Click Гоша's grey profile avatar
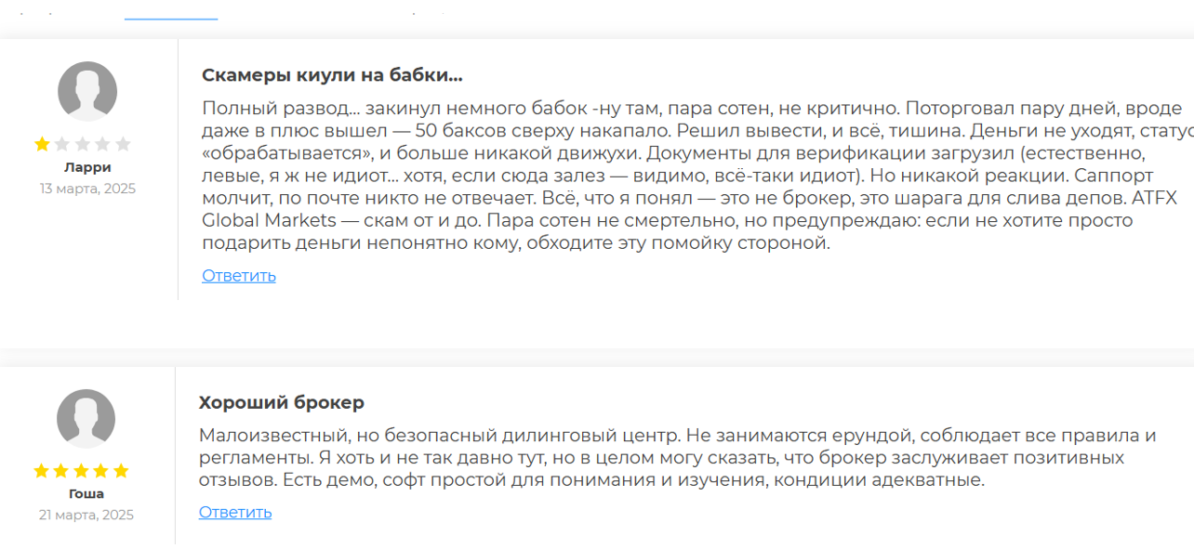The width and height of the screenshot is (1194, 549). click(x=86, y=419)
